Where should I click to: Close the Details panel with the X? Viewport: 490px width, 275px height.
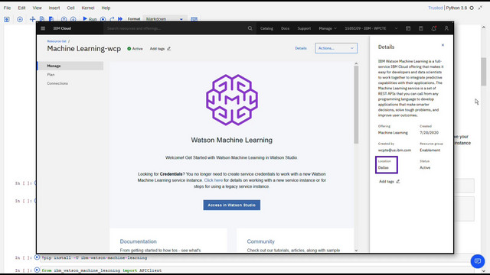click(x=443, y=45)
